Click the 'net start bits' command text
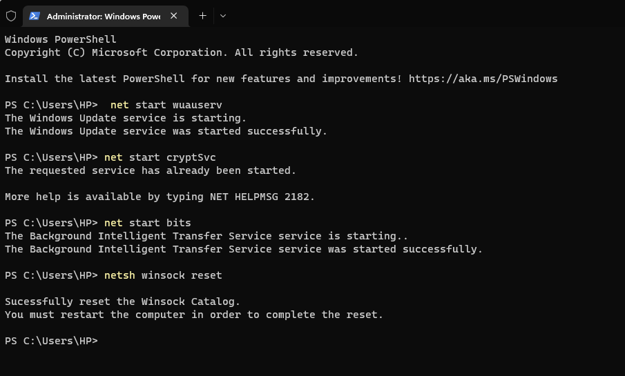Viewport: 625px width, 376px height. coord(147,223)
